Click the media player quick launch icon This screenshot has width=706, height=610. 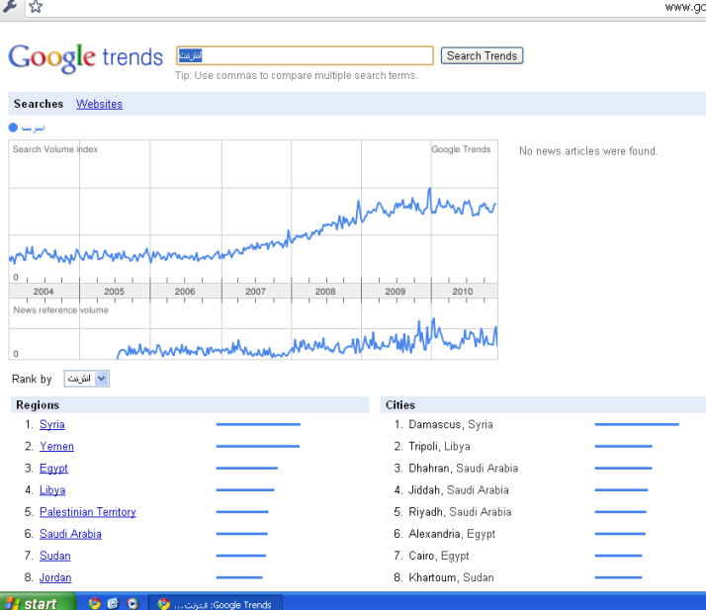(132, 603)
